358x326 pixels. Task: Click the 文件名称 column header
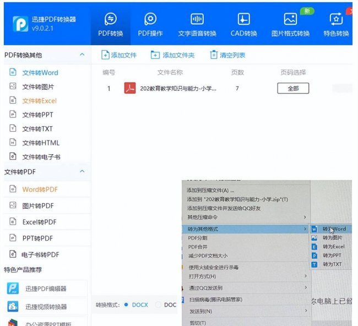(170, 72)
